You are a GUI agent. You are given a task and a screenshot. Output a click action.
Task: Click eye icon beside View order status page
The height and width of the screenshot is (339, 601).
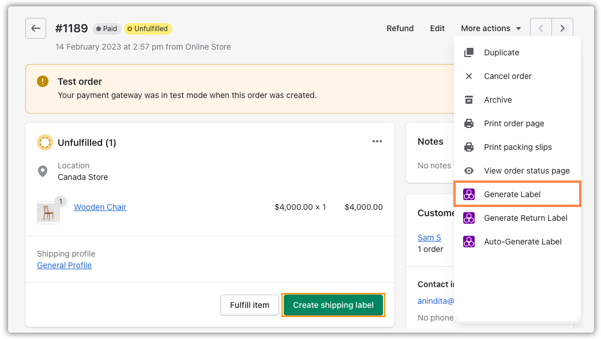pyautogui.click(x=469, y=171)
